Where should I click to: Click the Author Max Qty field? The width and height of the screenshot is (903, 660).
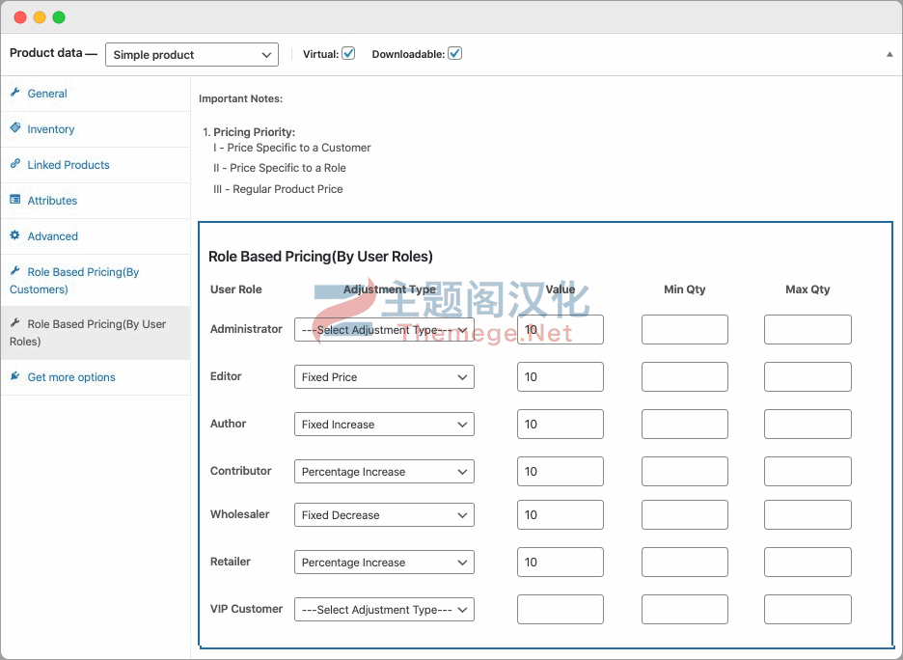point(808,424)
